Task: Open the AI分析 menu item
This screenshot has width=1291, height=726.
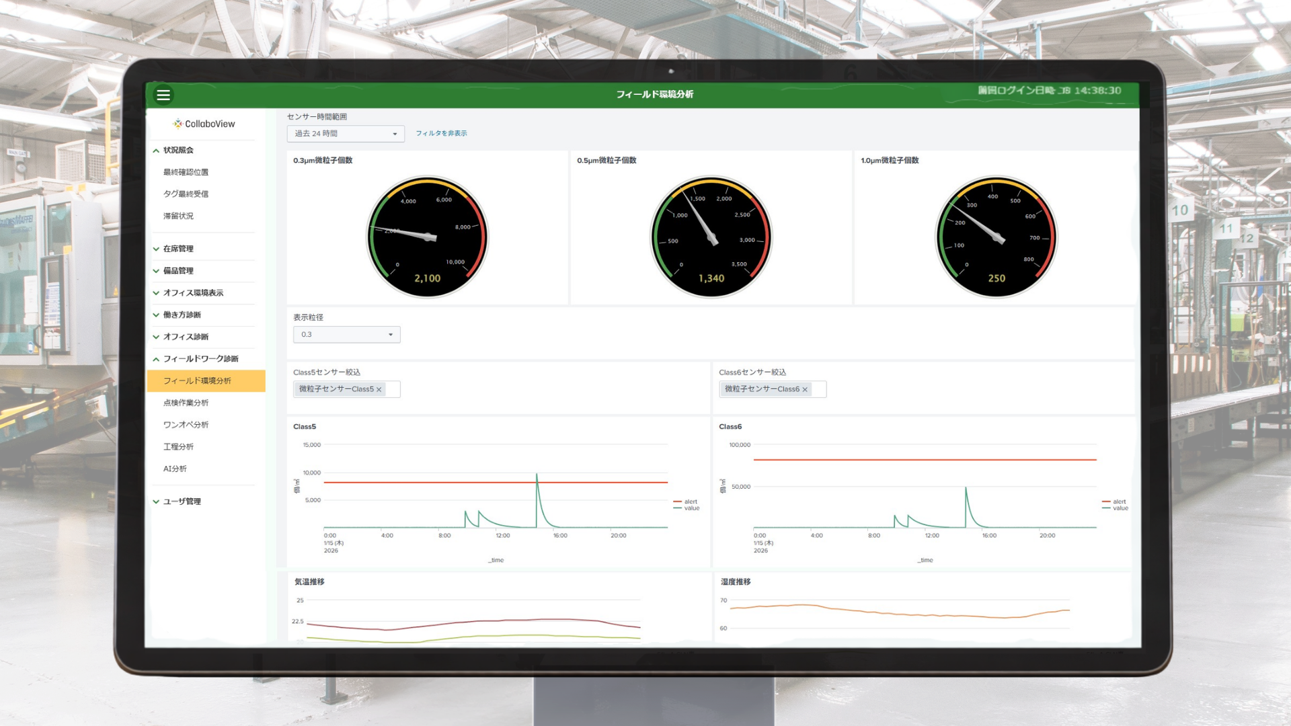Action: point(175,469)
